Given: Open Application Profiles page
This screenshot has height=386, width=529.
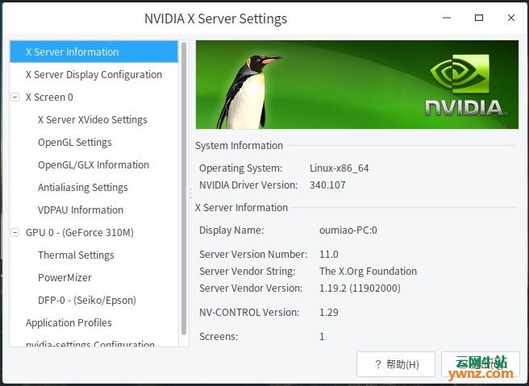Looking at the screenshot, I should 69,323.
